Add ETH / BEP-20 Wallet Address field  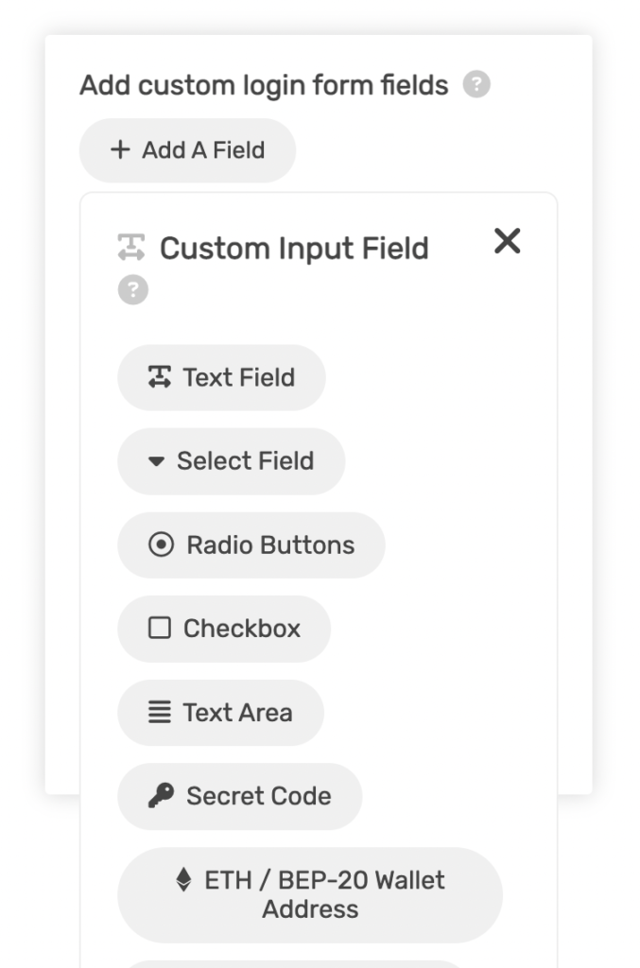(x=310, y=894)
